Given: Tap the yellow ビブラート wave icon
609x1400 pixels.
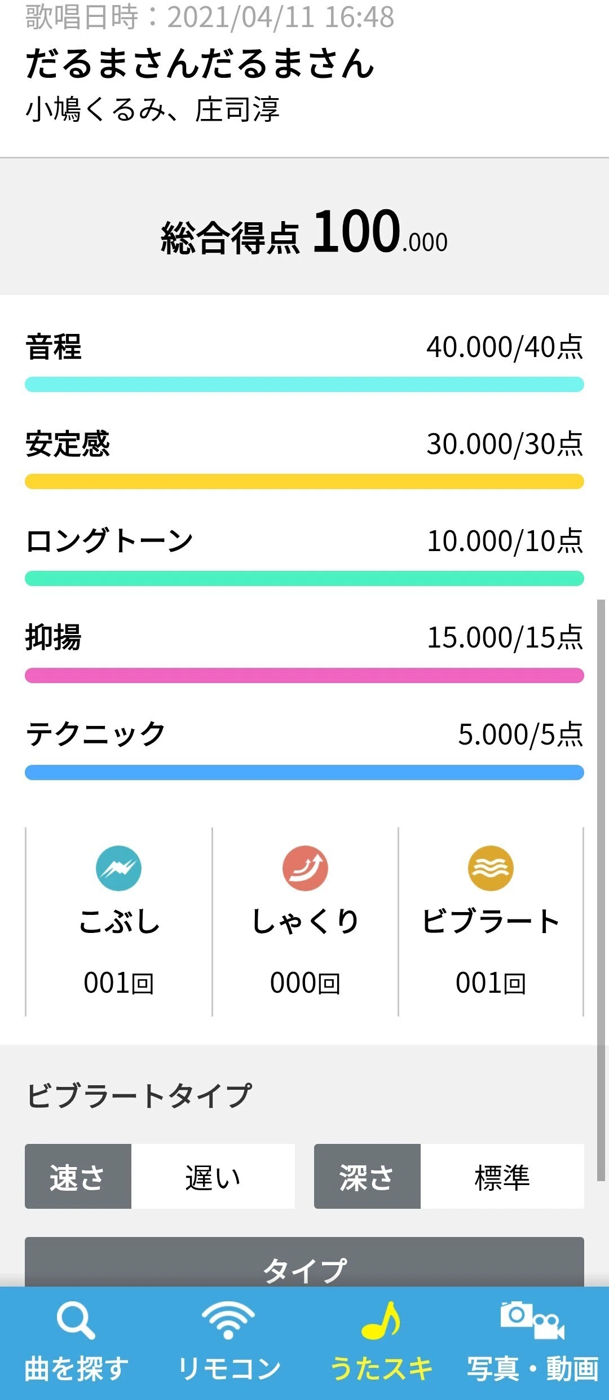Looking at the screenshot, I should tap(491, 868).
